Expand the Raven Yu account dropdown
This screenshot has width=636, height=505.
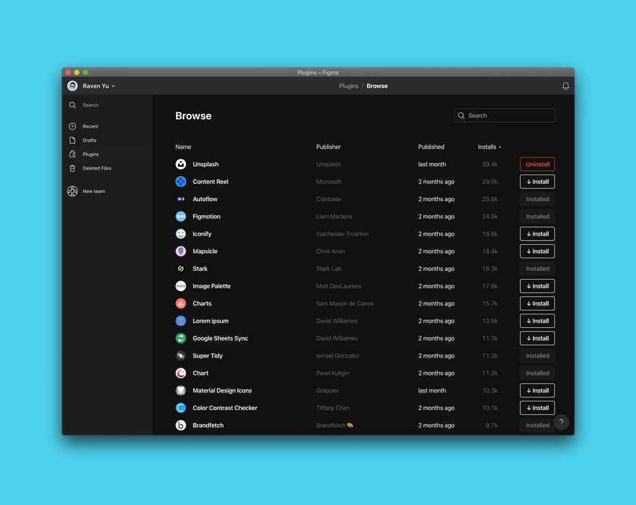coord(113,86)
